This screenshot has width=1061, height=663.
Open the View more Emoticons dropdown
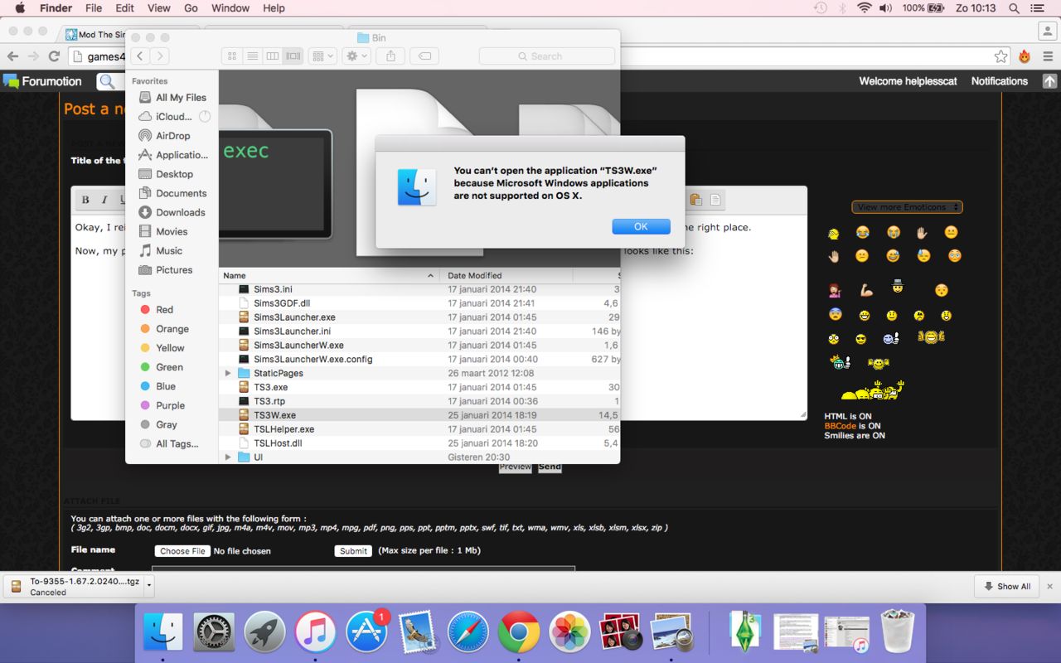tap(907, 207)
